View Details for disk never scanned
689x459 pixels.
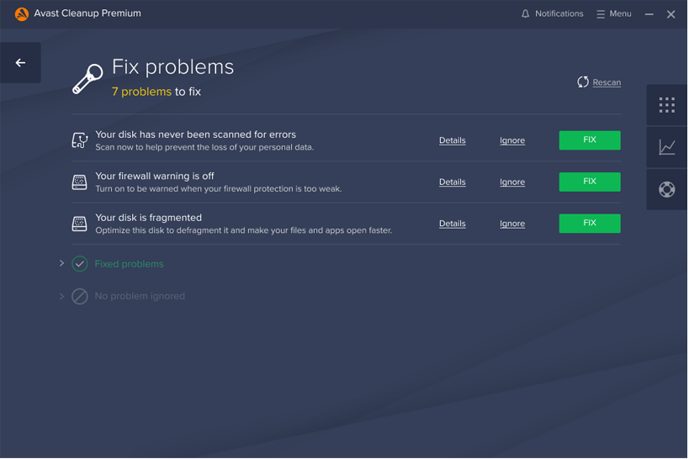pos(452,140)
